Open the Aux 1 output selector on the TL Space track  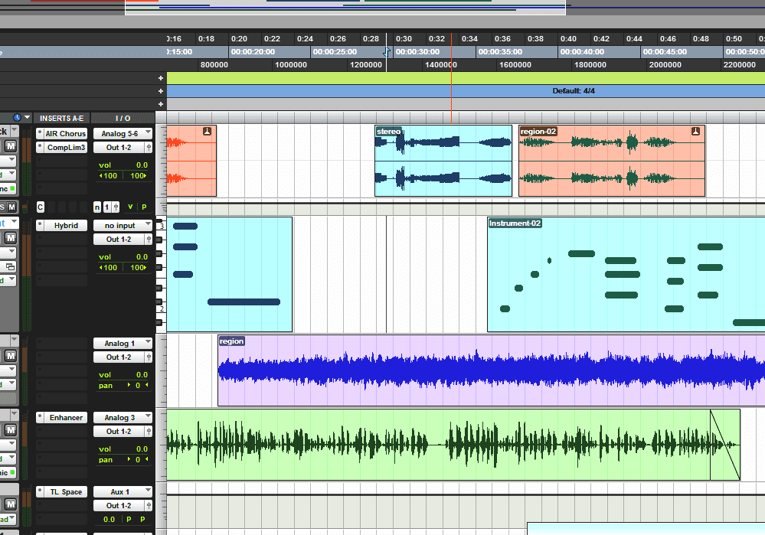click(x=123, y=491)
